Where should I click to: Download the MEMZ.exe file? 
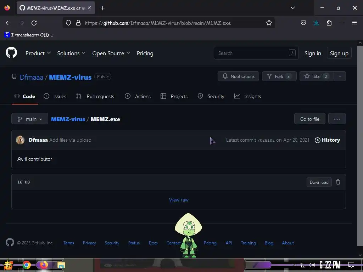click(319, 182)
